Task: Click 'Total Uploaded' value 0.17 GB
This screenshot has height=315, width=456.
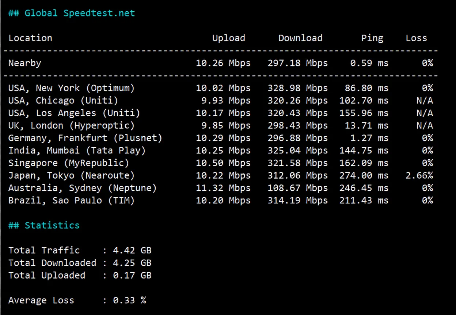Action: click(132, 275)
